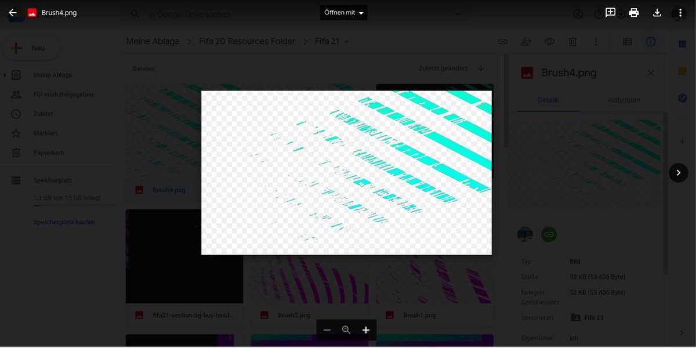Go to the next file with the right arrow
The image size is (696, 348).
pyautogui.click(x=679, y=173)
